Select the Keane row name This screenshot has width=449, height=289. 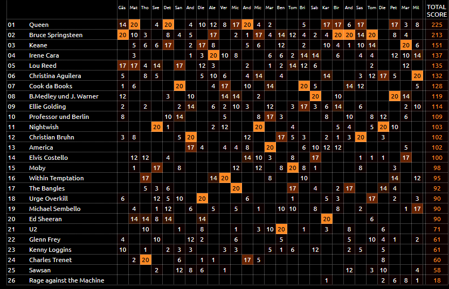coord(38,45)
